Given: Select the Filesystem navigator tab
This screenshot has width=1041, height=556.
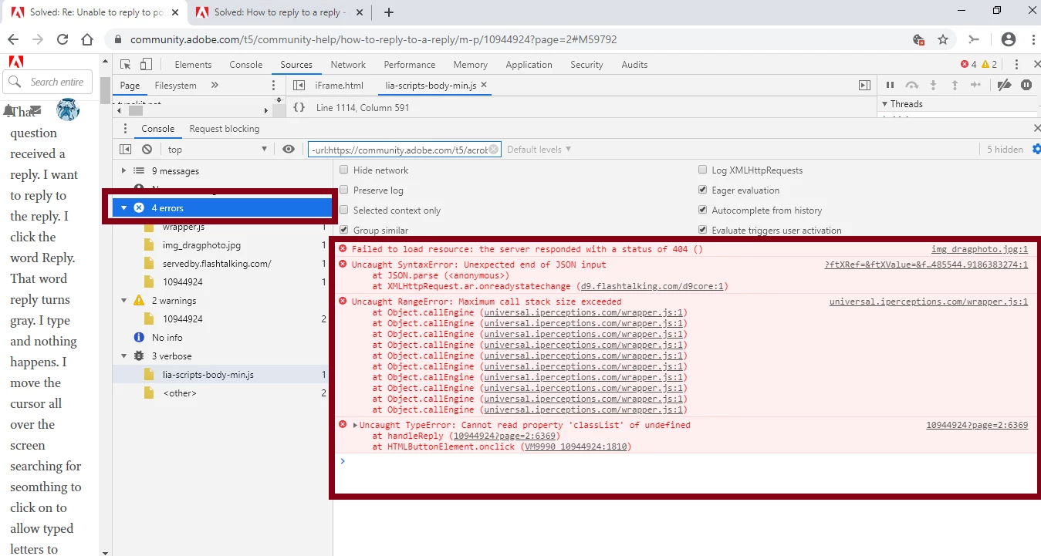Looking at the screenshot, I should pyautogui.click(x=176, y=86).
